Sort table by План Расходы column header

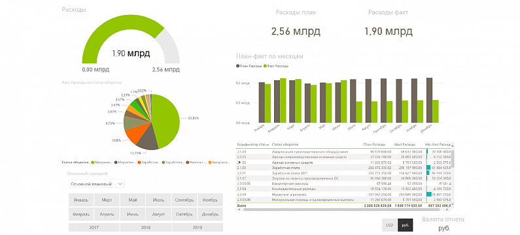point(374,145)
